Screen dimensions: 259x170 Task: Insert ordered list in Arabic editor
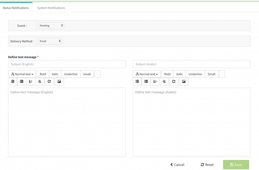coord(146,81)
